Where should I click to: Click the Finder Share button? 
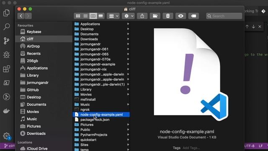point(142,16)
